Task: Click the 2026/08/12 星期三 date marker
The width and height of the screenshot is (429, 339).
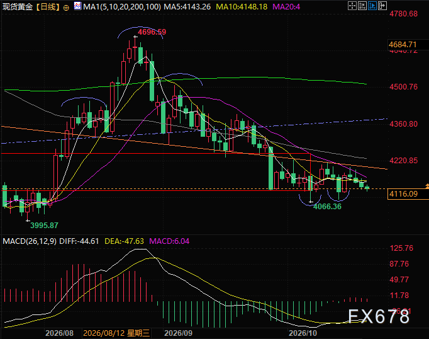Action: (116, 333)
